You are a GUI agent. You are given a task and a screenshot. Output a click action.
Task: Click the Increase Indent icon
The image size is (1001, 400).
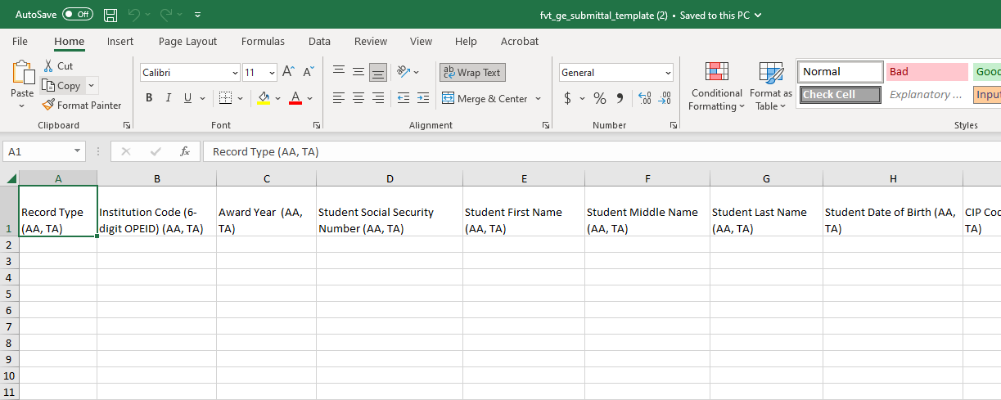[x=422, y=98]
